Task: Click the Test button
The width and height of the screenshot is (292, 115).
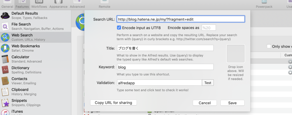Action: click(208, 83)
